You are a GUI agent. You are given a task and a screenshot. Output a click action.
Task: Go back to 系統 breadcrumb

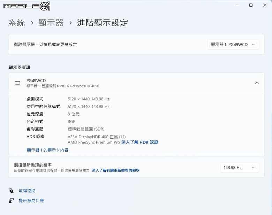coord(17,23)
